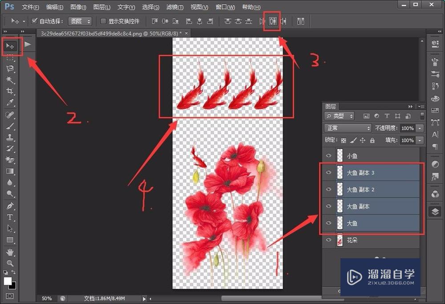Select the History Brush tool

(x=10, y=148)
